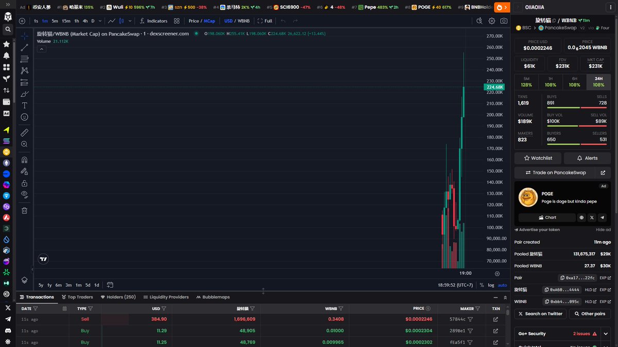Add the pair to Watchlist

coord(538,158)
